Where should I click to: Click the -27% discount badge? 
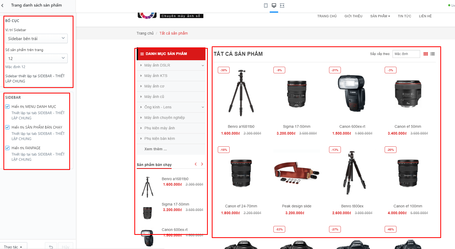tap(335, 229)
